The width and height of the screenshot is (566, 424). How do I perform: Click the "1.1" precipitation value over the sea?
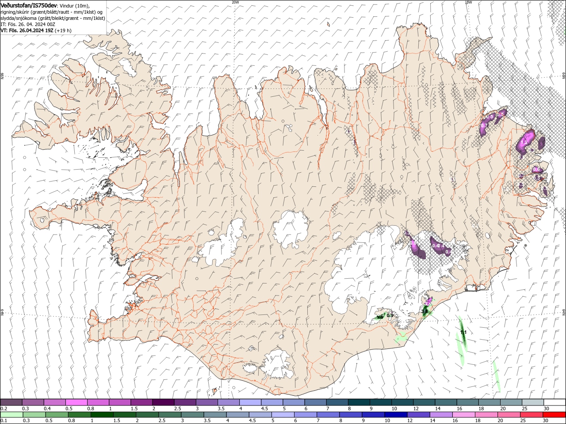click(x=463, y=332)
